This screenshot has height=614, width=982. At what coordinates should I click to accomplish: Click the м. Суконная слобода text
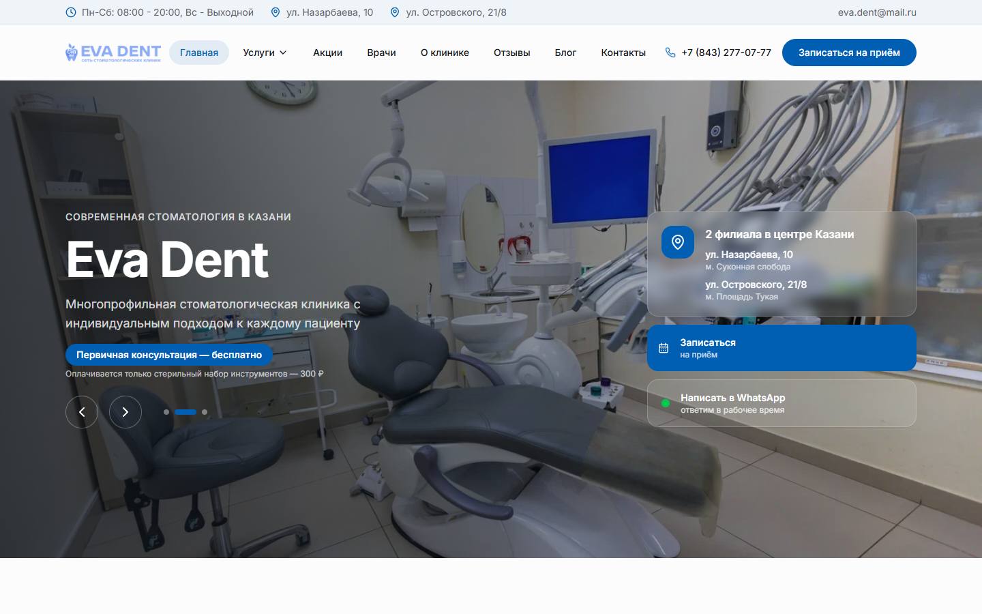pos(748,267)
